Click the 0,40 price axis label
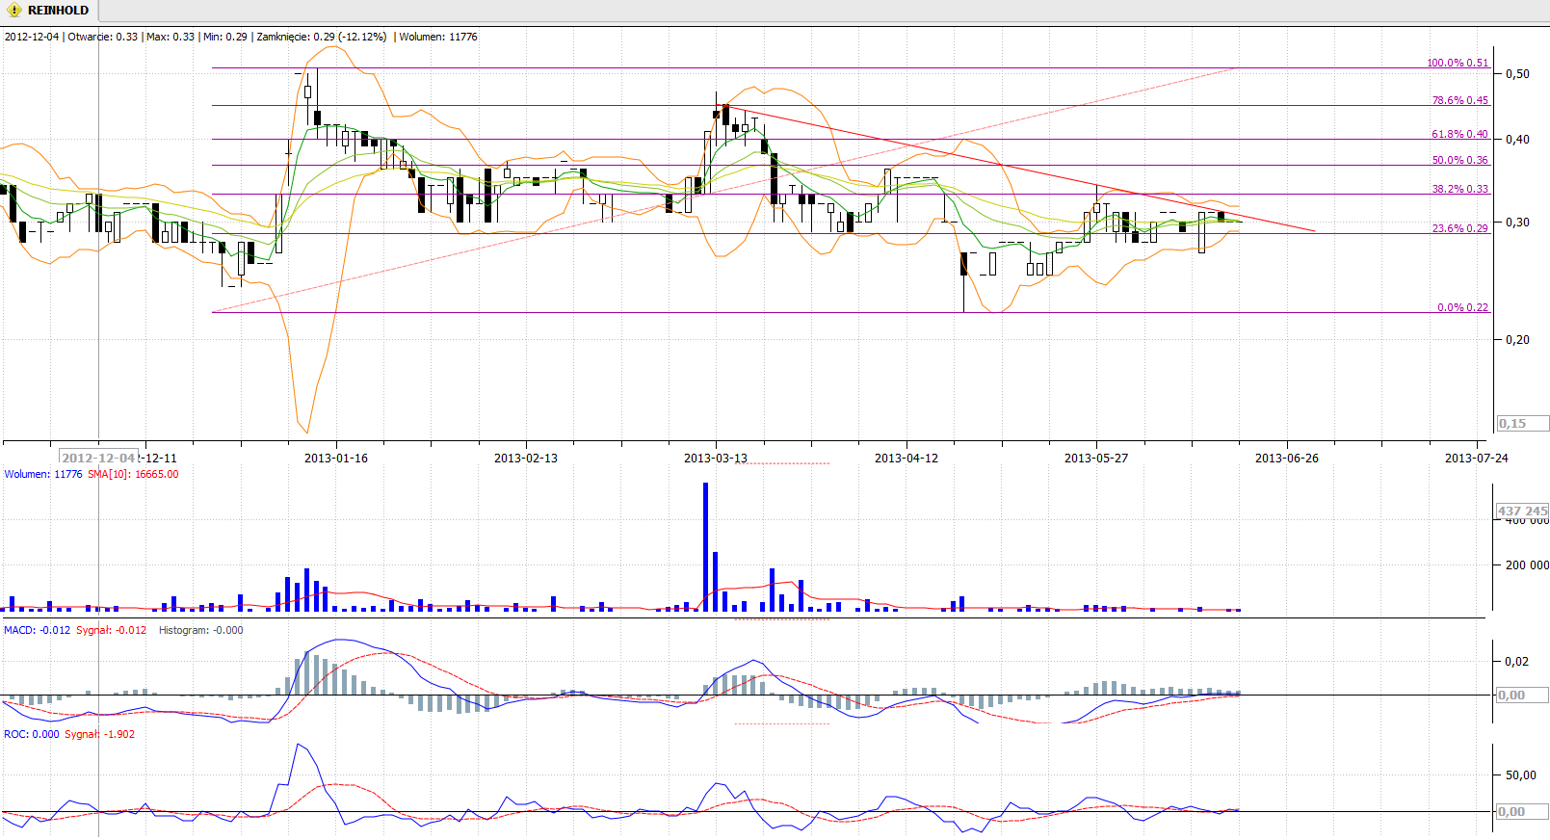The width and height of the screenshot is (1550, 840). point(1517,139)
